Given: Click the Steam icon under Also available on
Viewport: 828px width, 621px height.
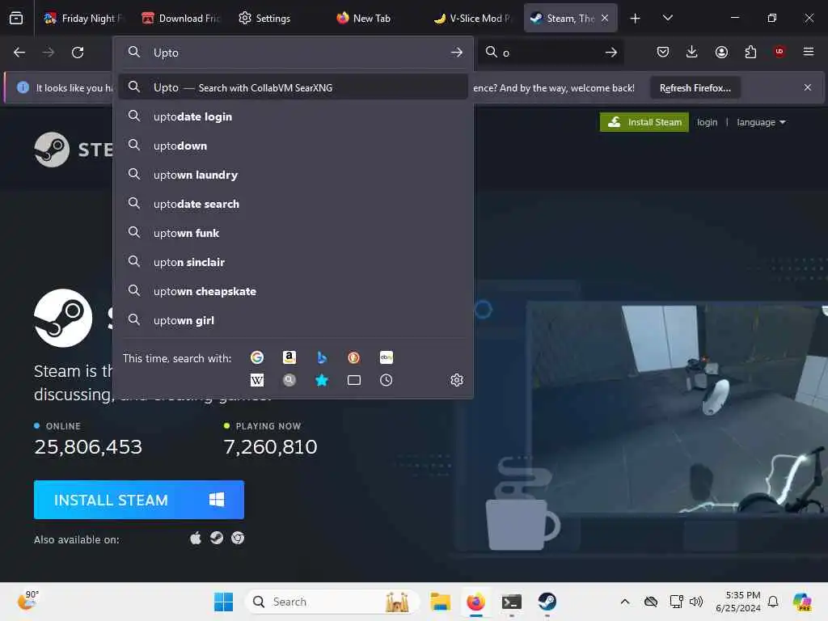Looking at the screenshot, I should 217,538.
